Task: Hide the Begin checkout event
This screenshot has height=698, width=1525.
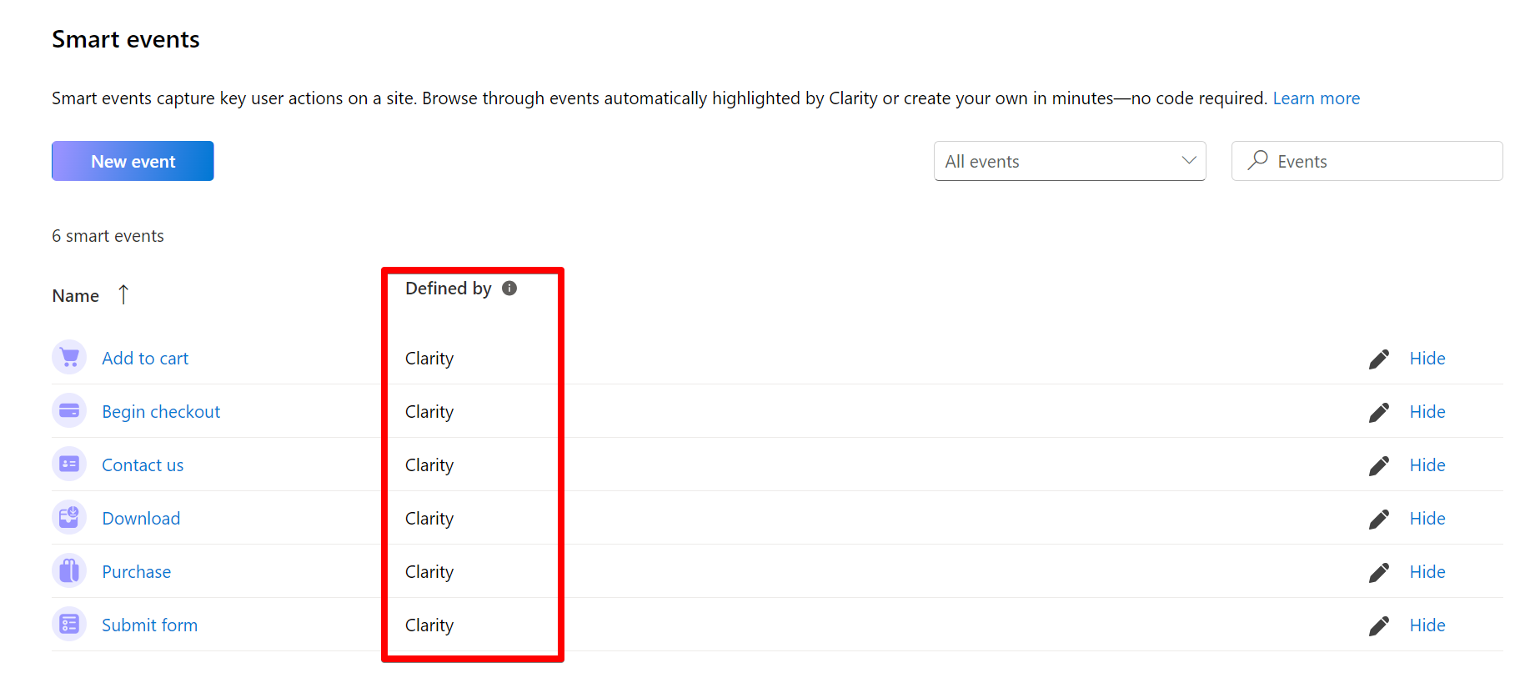Action: pyautogui.click(x=1427, y=411)
